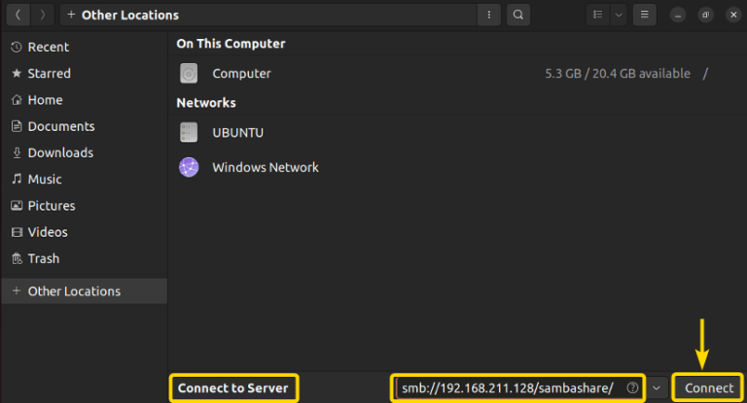Expand view options dropdown arrow
The image size is (747, 403).
[619, 15]
